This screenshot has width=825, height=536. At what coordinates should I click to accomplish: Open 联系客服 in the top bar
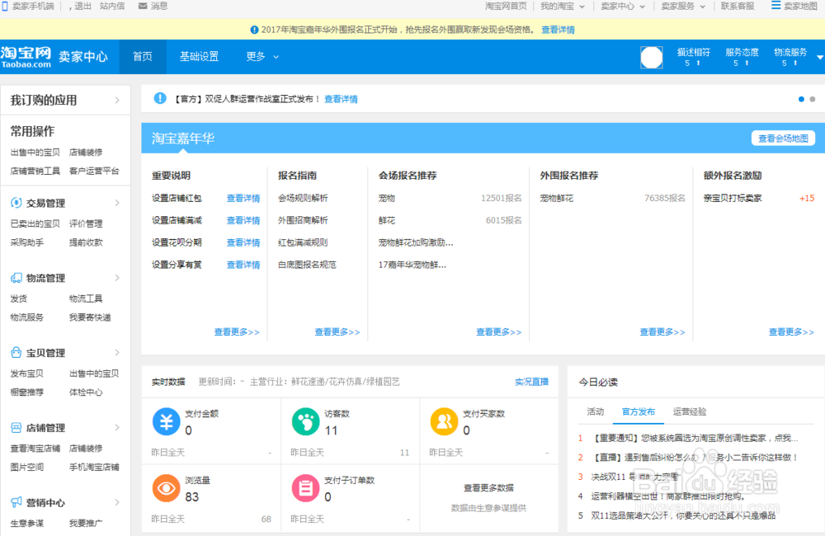coord(738,7)
